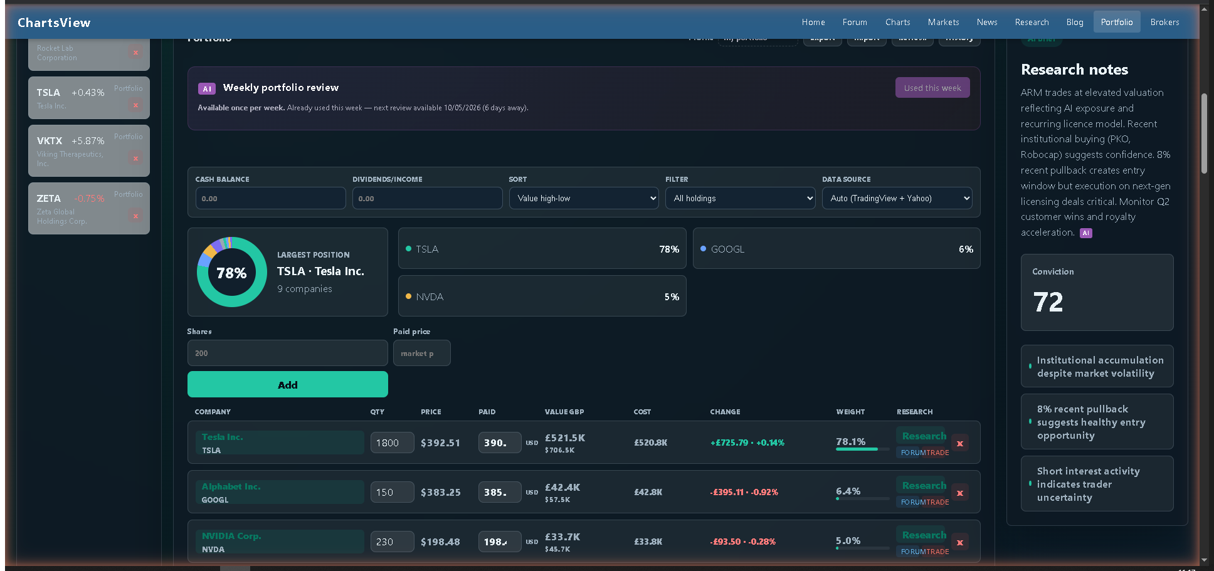The width and height of the screenshot is (1214, 571).
Task: Open the Blog nav item
Action: pyautogui.click(x=1075, y=22)
